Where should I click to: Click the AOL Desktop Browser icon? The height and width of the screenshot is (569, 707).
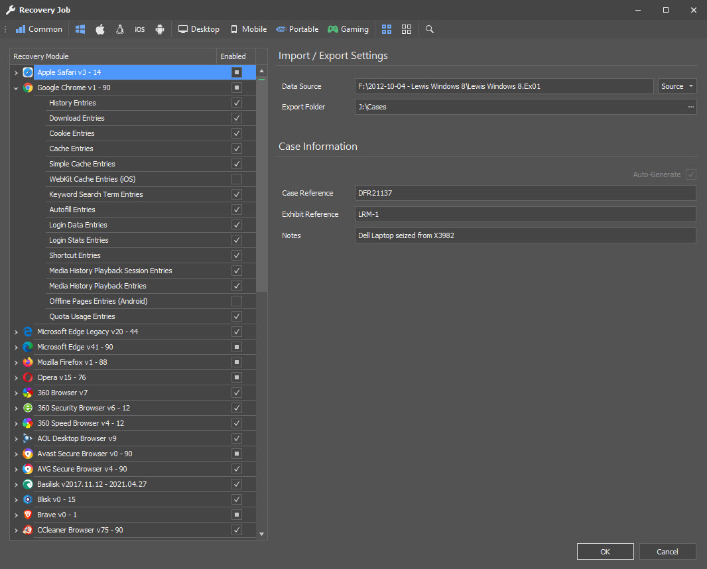point(28,438)
